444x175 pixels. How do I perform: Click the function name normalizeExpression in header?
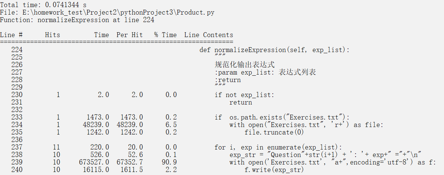(73, 20)
